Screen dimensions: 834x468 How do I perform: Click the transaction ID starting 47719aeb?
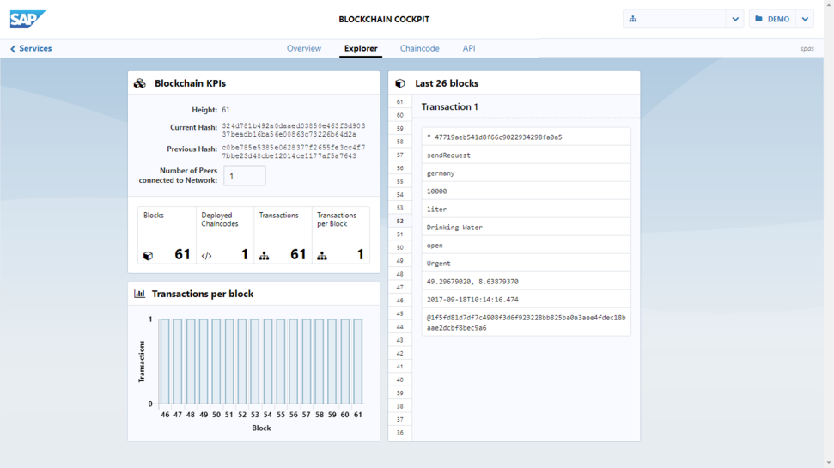pyautogui.click(x=526, y=137)
